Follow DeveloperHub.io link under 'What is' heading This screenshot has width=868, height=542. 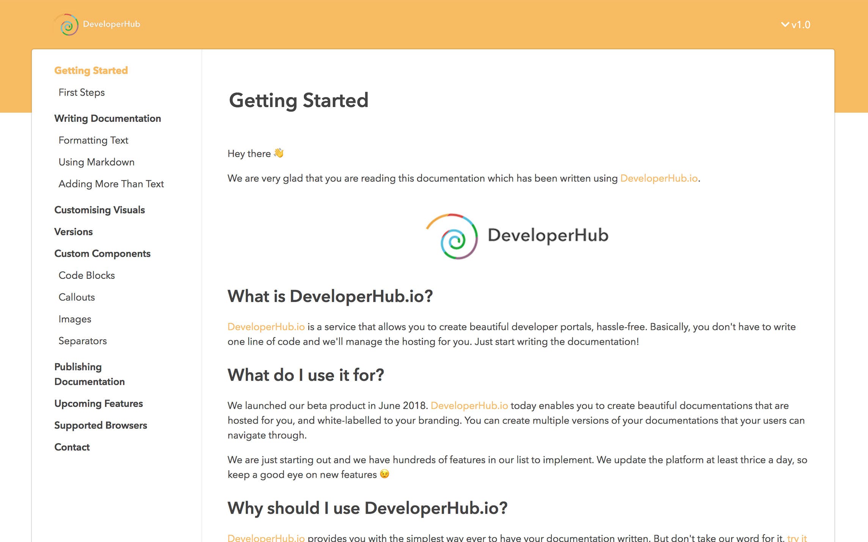[266, 327]
